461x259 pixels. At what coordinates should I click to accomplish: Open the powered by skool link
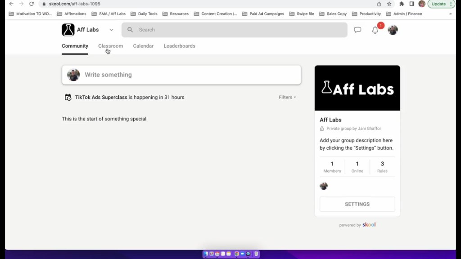[x=357, y=225]
